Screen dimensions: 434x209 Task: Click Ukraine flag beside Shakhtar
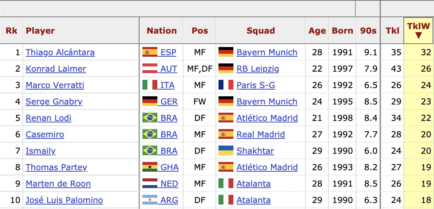[x=226, y=151]
